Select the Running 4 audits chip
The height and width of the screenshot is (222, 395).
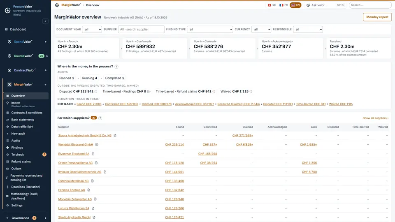pyautogui.click(x=90, y=78)
